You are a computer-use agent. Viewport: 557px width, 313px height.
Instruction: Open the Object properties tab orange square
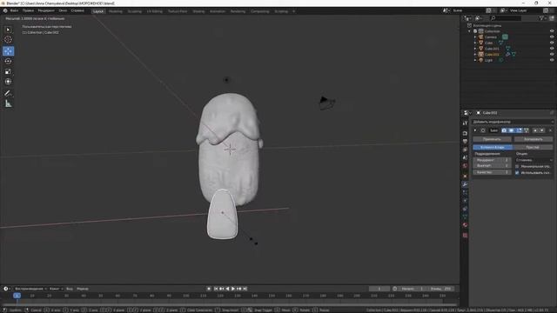click(x=465, y=176)
